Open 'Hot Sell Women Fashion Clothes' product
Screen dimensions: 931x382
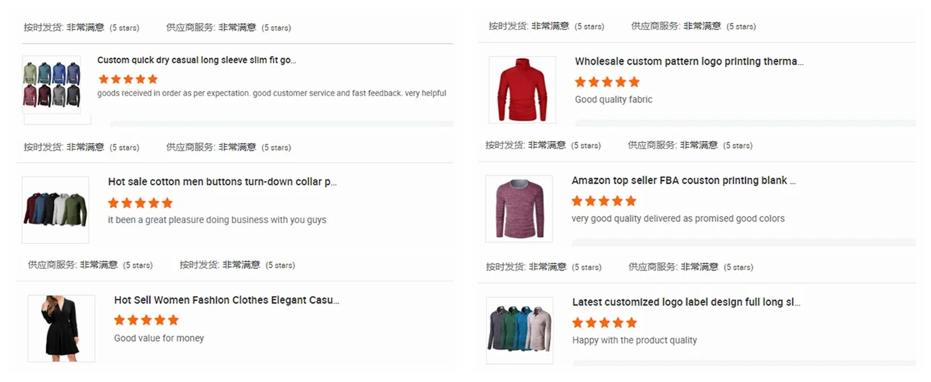[226, 300]
